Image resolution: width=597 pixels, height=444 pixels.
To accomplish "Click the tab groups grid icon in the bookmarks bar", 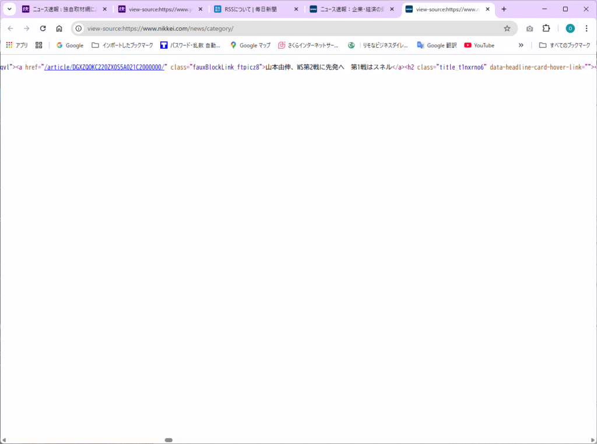I will pyautogui.click(x=39, y=45).
